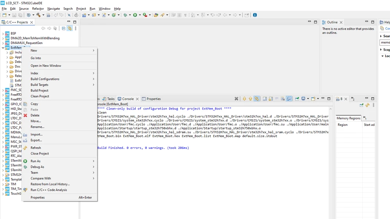
Task: Click the yellow down arrow in Console toolbar
Action: (x=244, y=99)
